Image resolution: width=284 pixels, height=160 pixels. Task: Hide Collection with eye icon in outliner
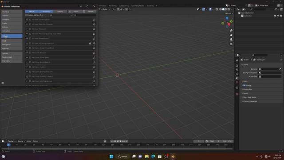coord(278,16)
